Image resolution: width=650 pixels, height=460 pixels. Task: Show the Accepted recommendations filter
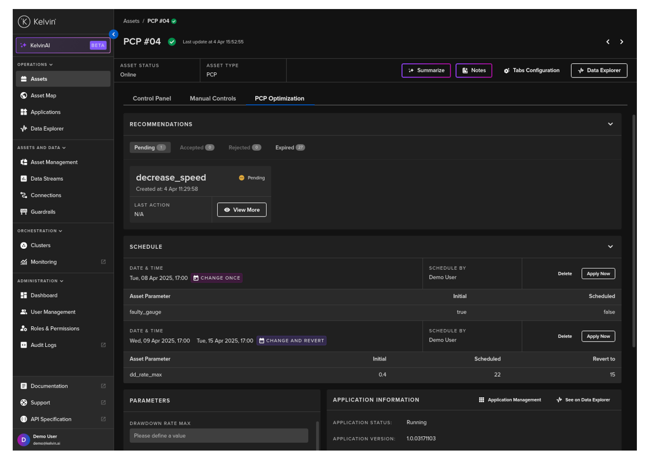[197, 147]
